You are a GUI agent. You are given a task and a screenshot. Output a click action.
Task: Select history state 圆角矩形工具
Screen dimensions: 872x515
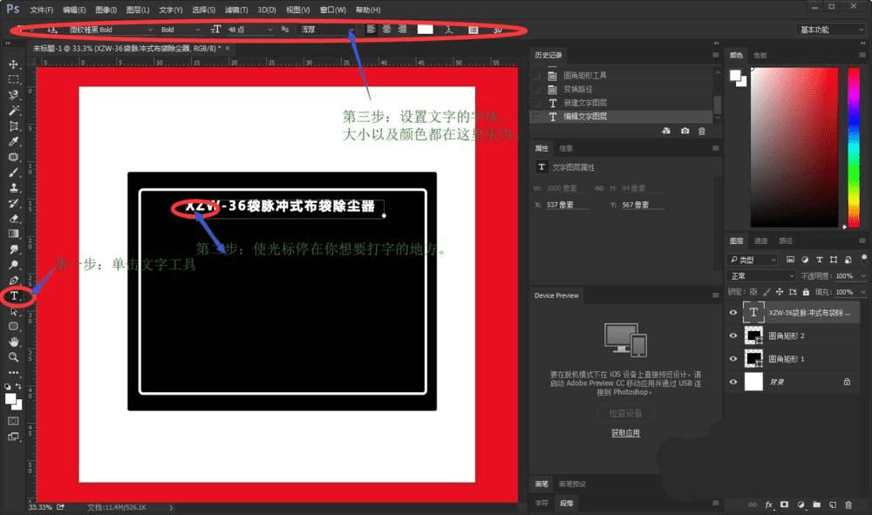(584, 75)
